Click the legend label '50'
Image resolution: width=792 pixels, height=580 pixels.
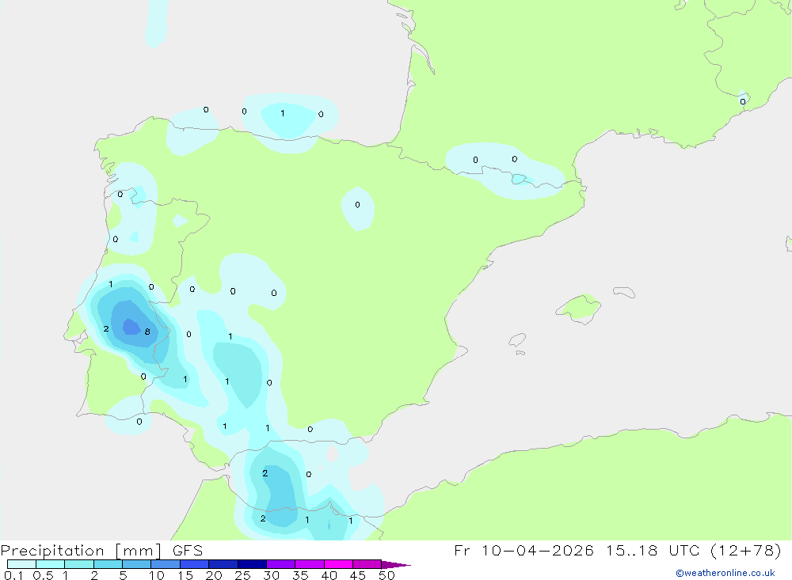coord(387,575)
